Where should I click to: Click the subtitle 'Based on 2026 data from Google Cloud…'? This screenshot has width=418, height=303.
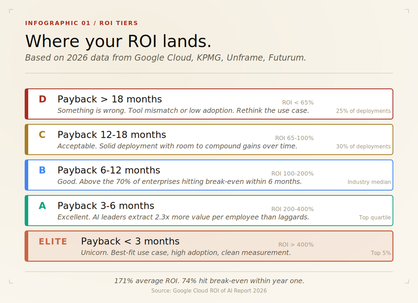(166, 58)
